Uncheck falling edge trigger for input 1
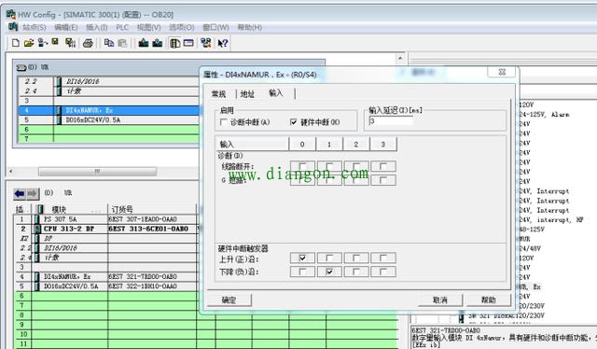 329,272
